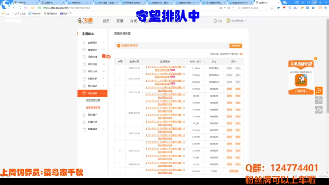Click 投稿 in the 9分钟 row
Screen dimensions: 329x185
229,164
